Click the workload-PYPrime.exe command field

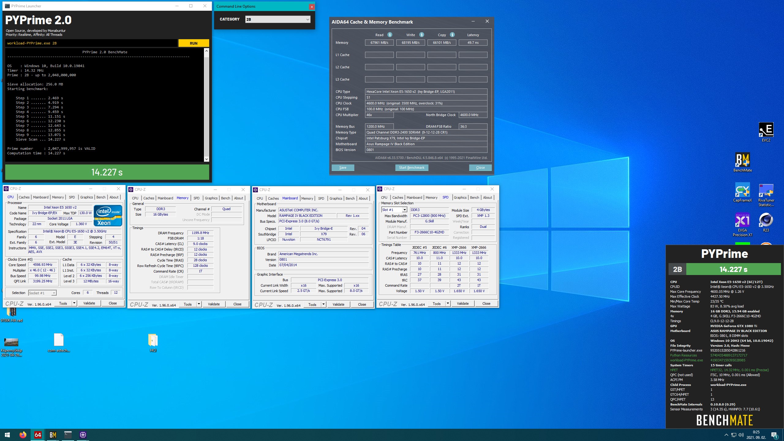91,43
